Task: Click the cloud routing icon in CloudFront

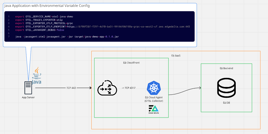Action: coord(107,88)
